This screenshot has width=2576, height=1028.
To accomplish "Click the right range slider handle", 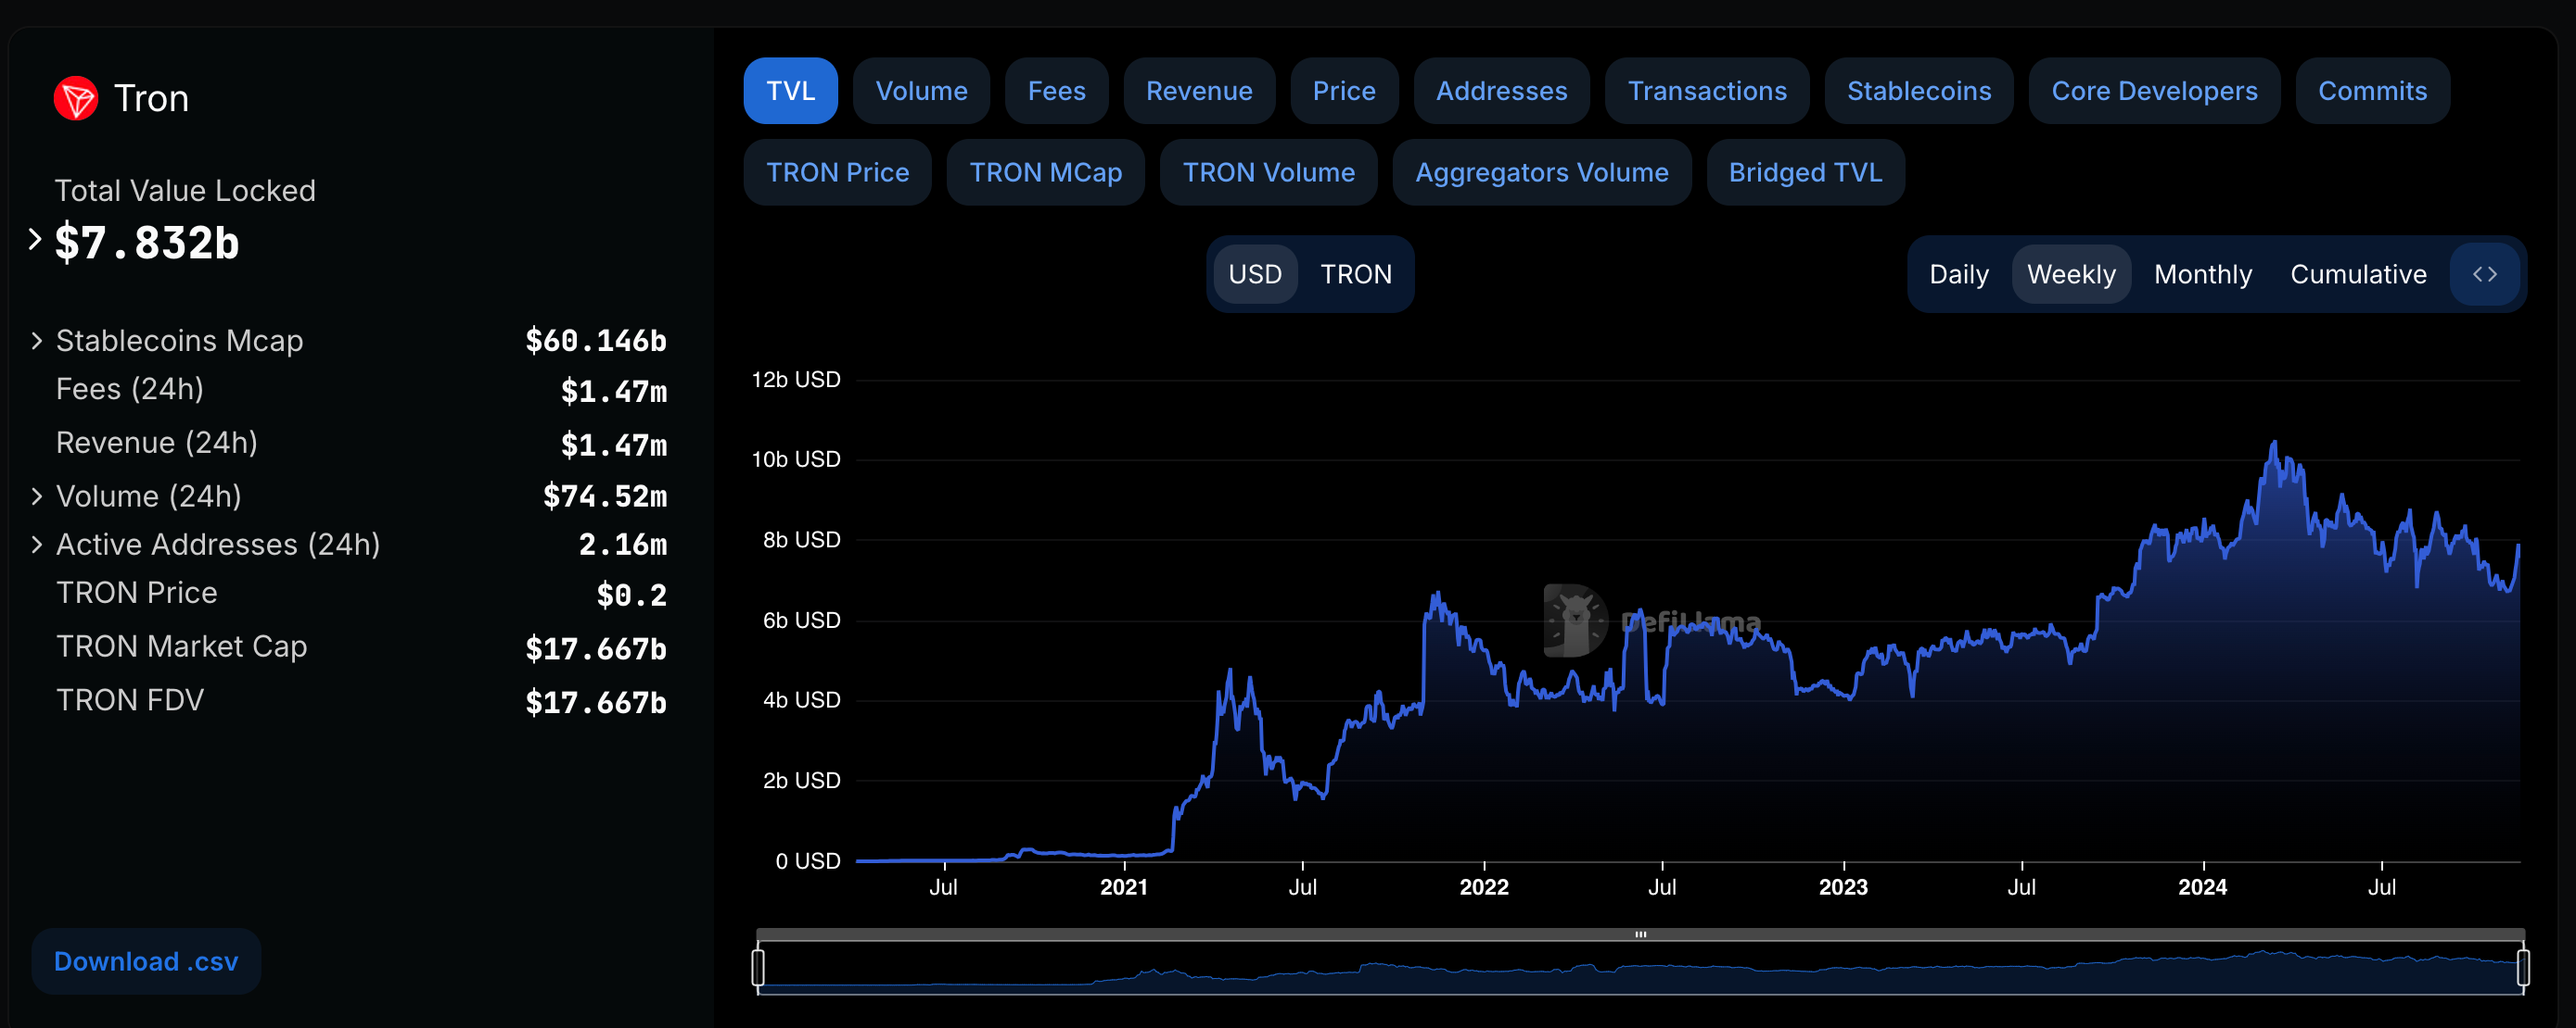I will (x=2523, y=967).
